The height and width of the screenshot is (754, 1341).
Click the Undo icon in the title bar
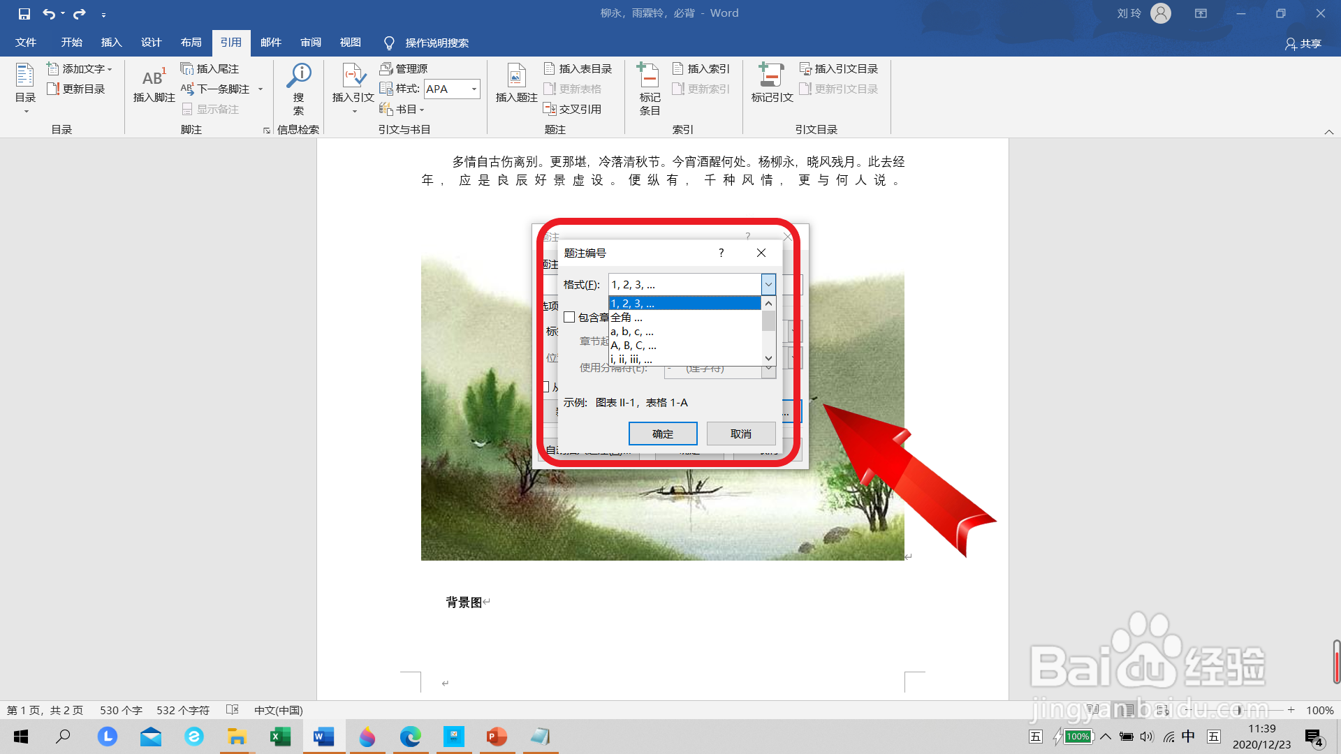[x=48, y=14]
